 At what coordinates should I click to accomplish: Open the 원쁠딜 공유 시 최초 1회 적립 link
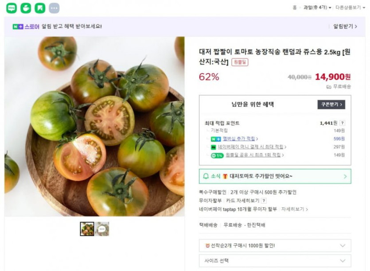[x=253, y=155]
